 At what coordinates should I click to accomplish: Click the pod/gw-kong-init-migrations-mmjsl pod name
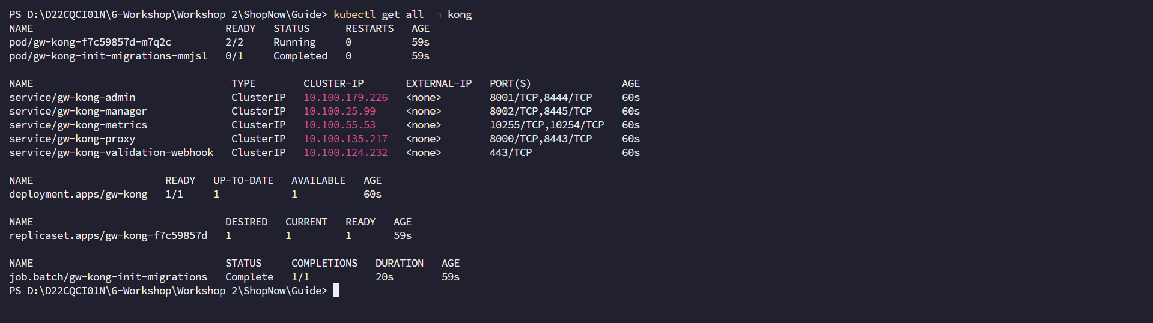(x=108, y=56)
